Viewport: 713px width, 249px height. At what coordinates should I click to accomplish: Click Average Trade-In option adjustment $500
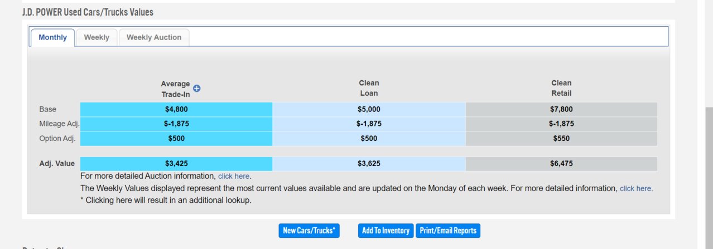point(176,138)
